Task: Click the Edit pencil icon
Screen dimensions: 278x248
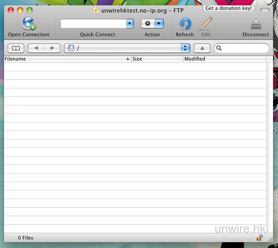Action: click(206, 23)
